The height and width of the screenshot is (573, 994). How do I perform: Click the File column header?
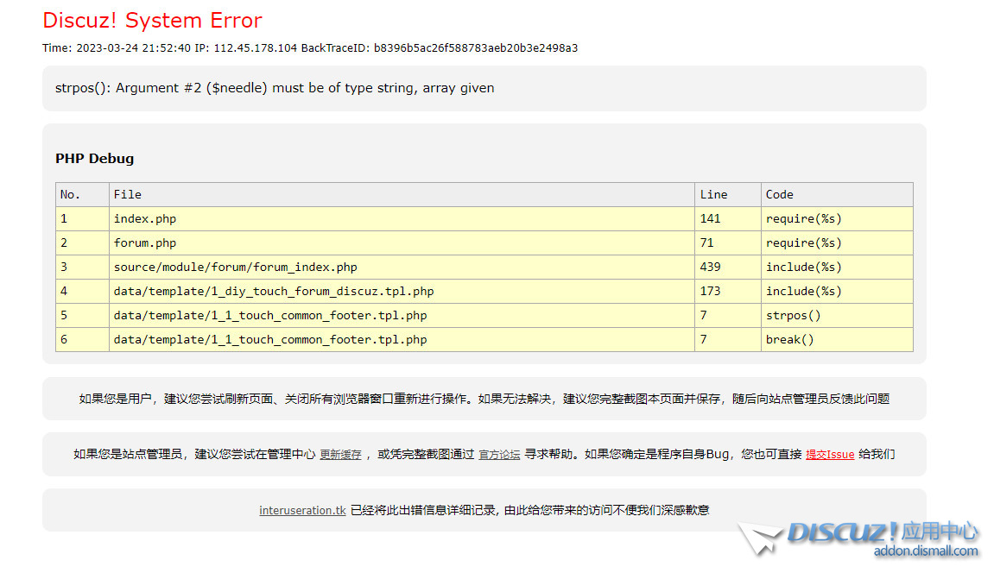(x=128, y=195)
